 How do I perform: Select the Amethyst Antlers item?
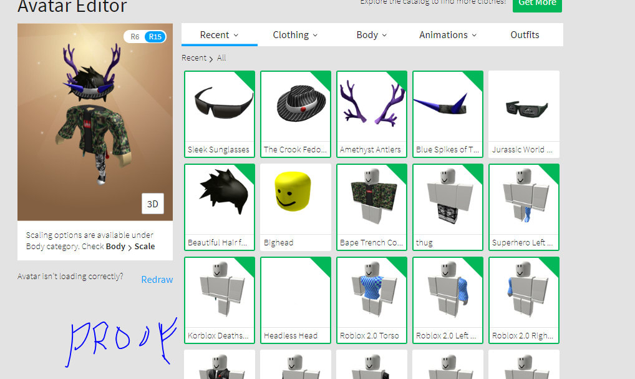coord(372,114)
